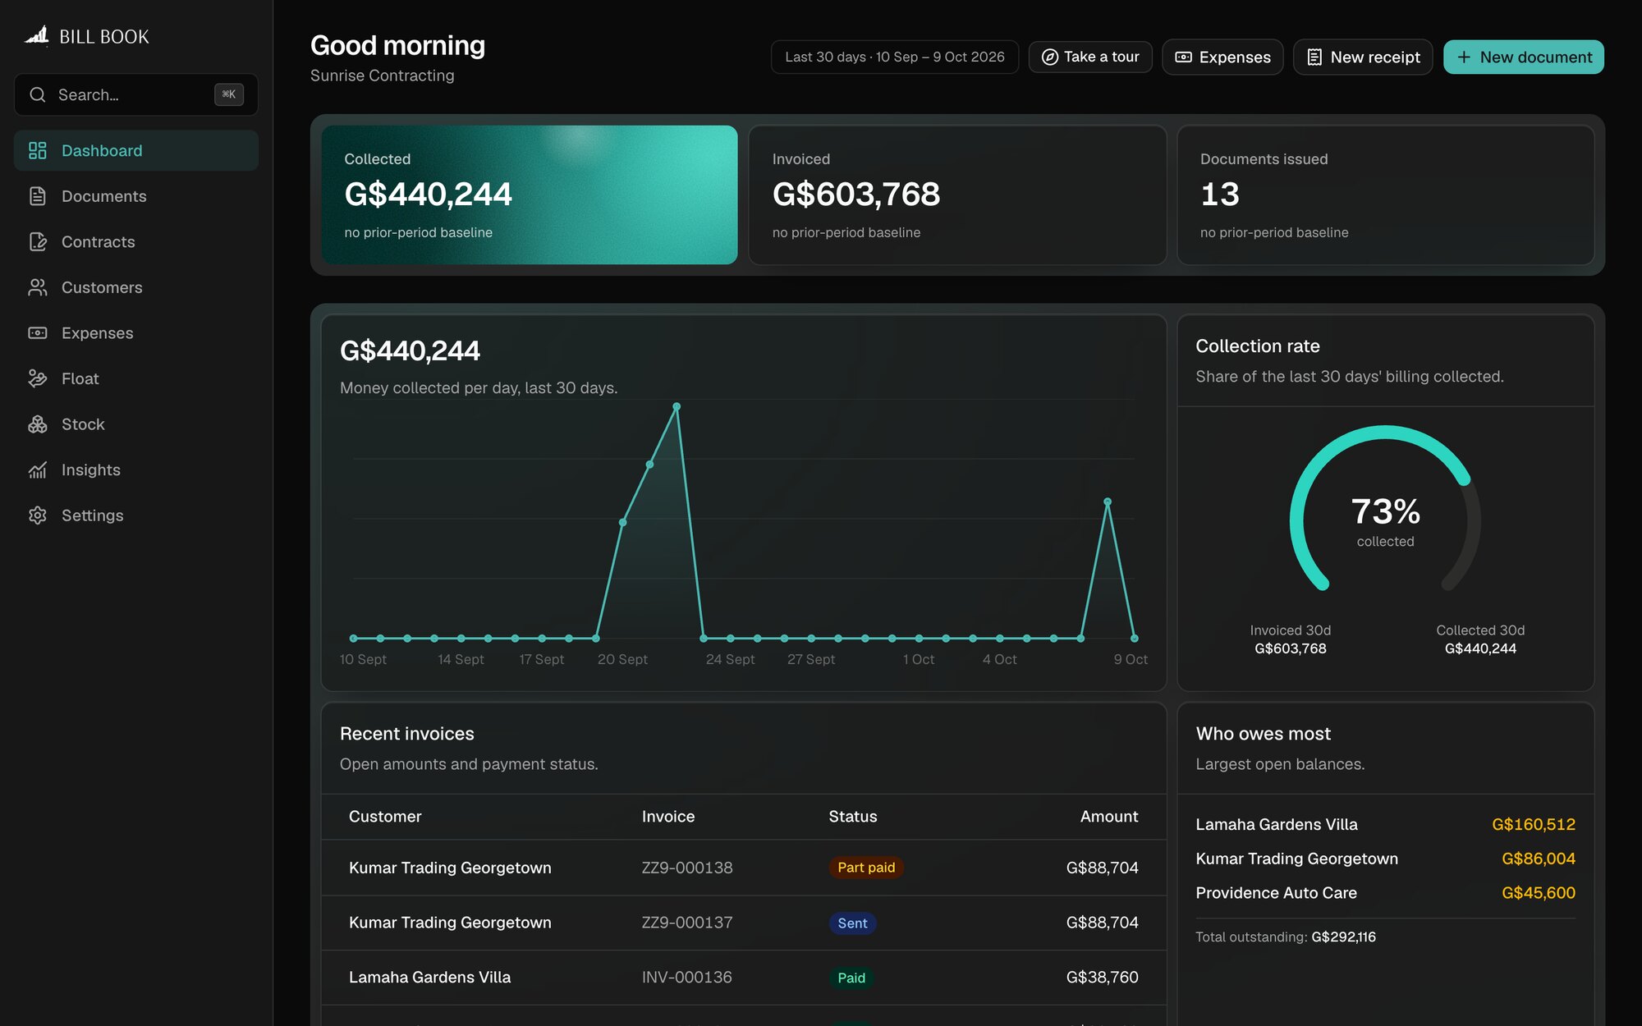Open Documents in the sidebar

[x=136, y=196]
